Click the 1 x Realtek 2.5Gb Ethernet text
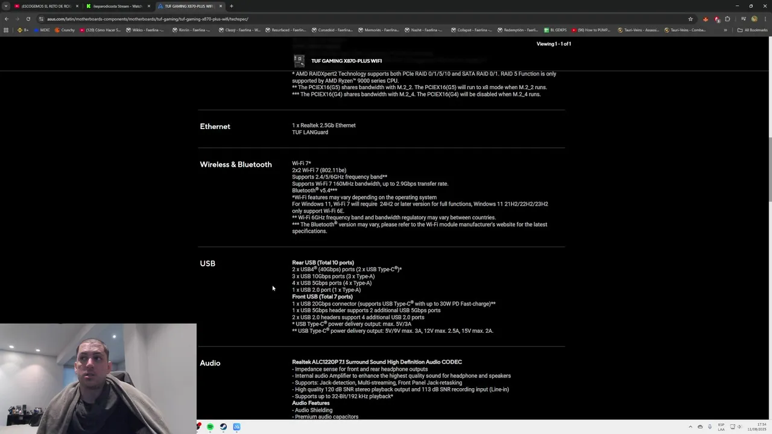 pyautogui.click(x=324, y=125)
